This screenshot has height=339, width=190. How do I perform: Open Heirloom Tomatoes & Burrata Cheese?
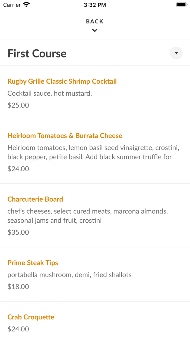click(65, 135)
